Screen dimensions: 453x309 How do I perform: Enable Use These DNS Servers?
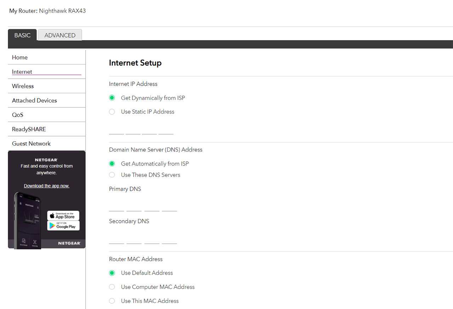(x=112, y=175)
